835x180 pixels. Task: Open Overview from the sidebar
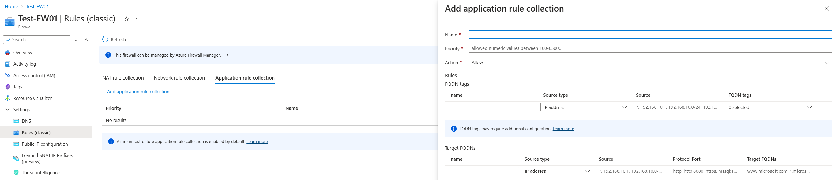(x=23, y=52)
